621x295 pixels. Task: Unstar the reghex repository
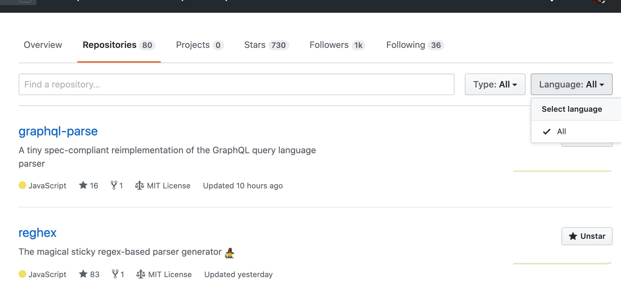[x=587, y=236]
